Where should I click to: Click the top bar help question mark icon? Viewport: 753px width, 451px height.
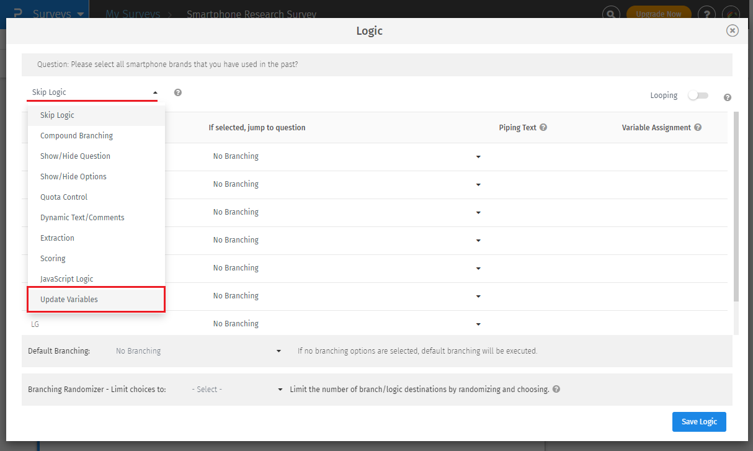(x=706, y=14)
